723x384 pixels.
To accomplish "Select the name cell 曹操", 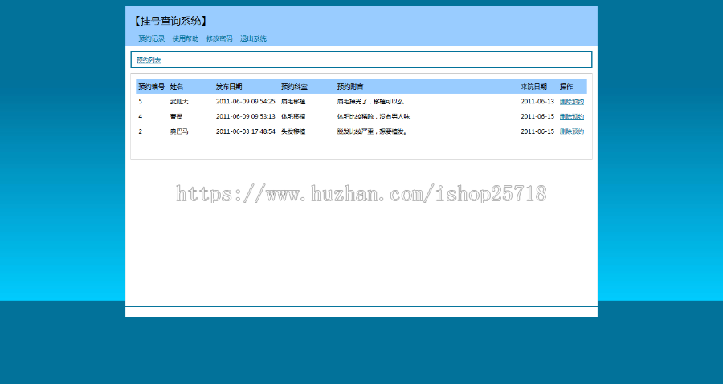I will tap(176, 117).
